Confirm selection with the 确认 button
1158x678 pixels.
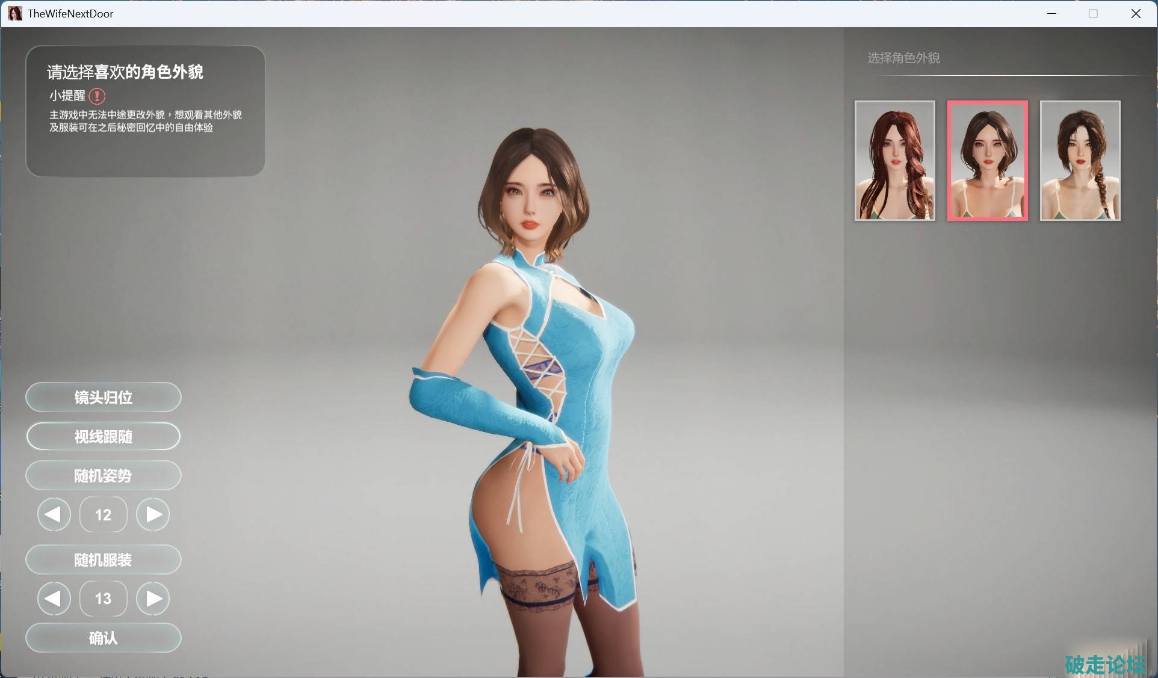103,638
